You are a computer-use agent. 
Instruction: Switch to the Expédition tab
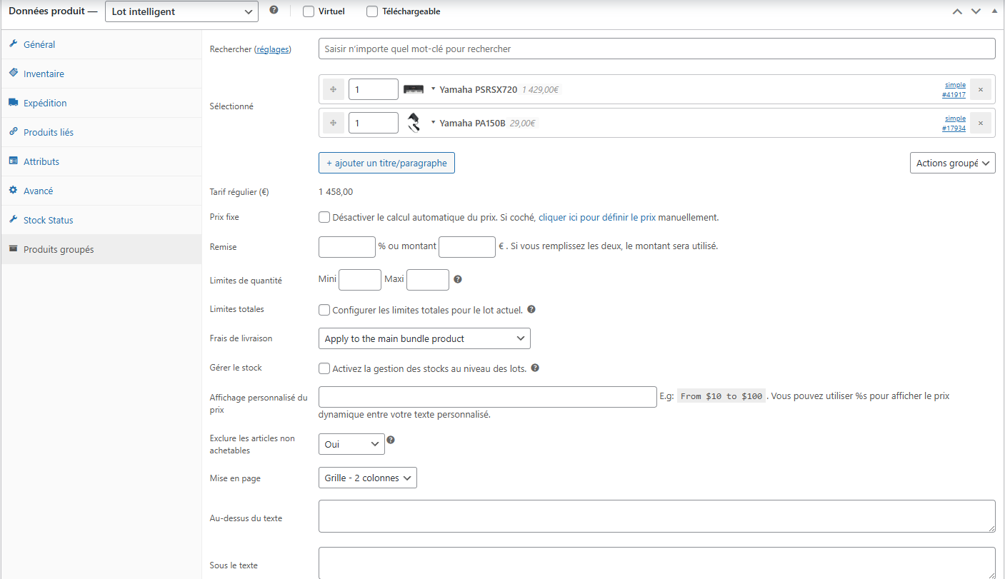point(45,103)
